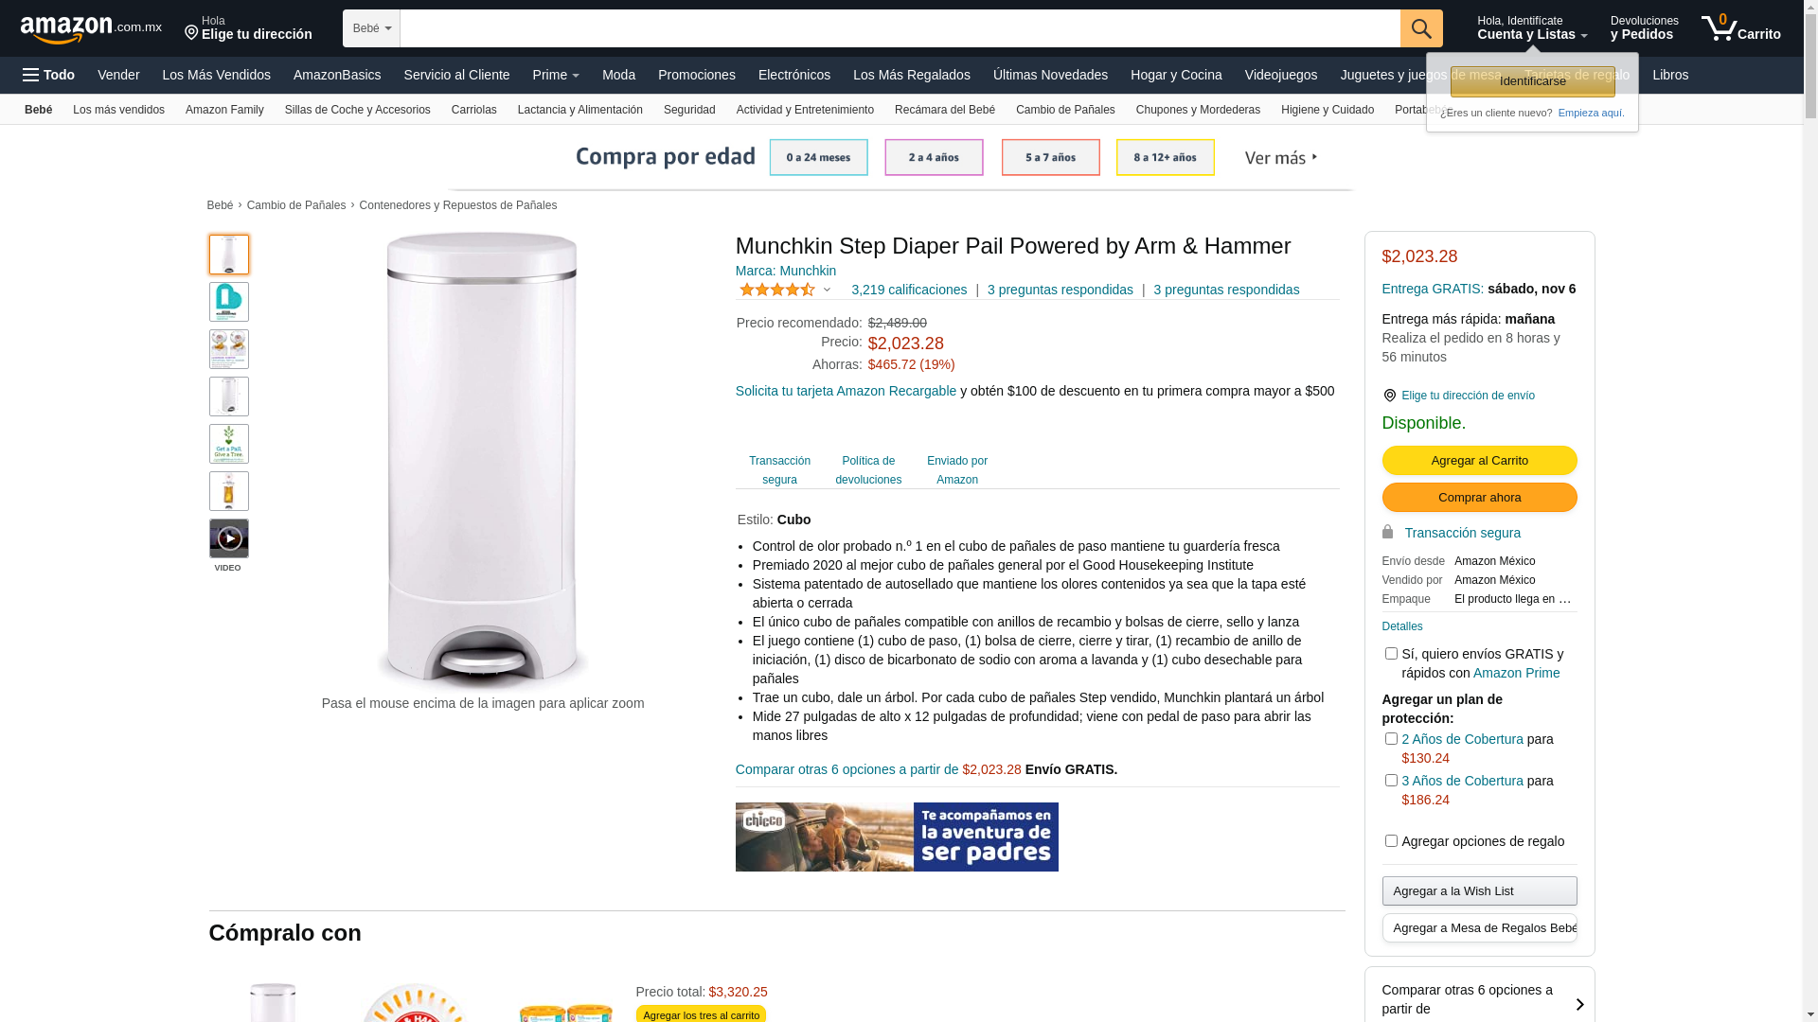This screenshot has height=1022, width=1818.
Task: Select Carriolas in the baby subnav
Action: pos(474,110)
